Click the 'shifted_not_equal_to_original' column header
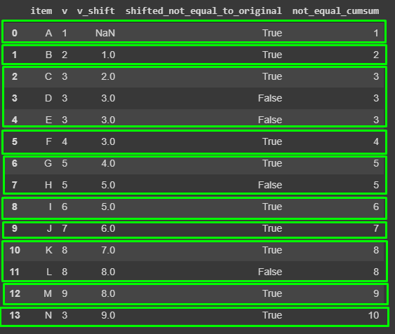This screenshot has height=334, width=395. 203,11
